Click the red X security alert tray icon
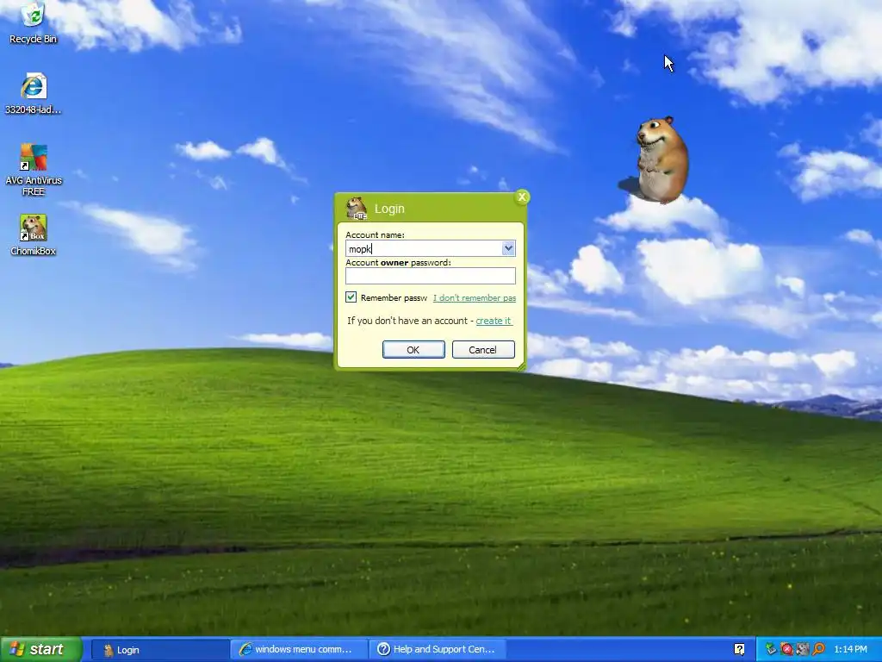882x662 pixels. (787, 650)
